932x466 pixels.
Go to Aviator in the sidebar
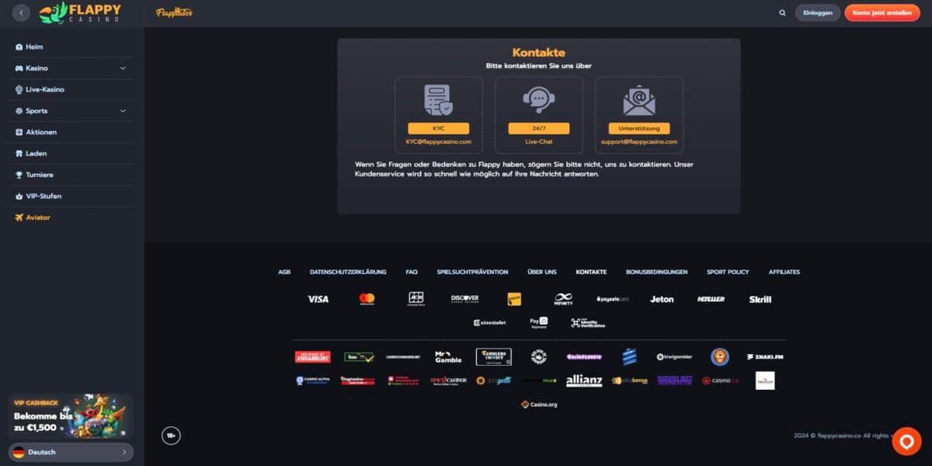[37, 217]
